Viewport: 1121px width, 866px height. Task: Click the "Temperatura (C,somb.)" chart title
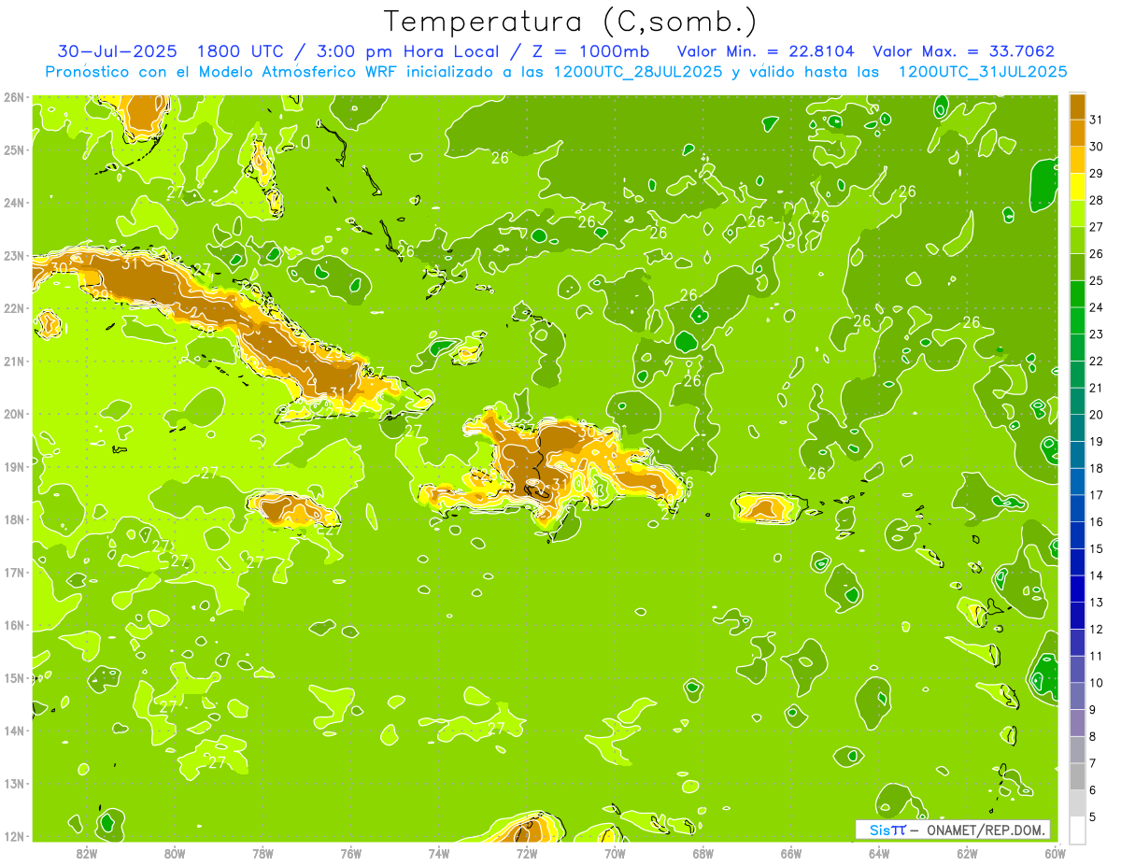pyautogui.click(x=571, y=21)
